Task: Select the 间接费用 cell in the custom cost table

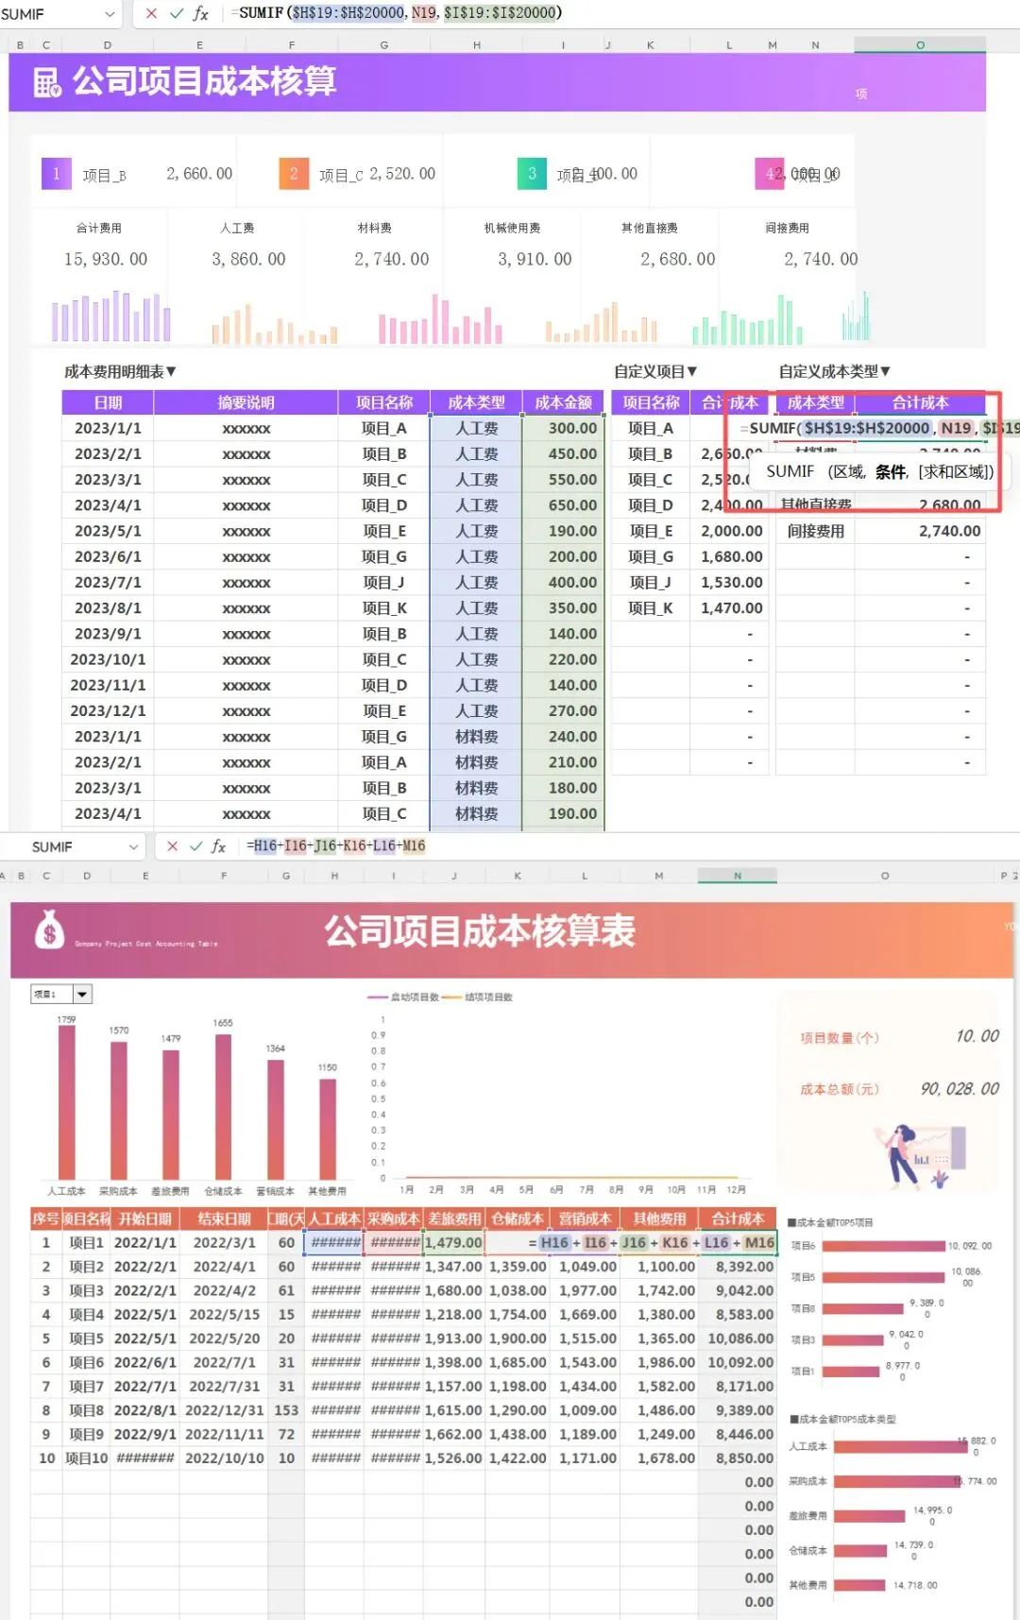Action: tap(816, 531)
